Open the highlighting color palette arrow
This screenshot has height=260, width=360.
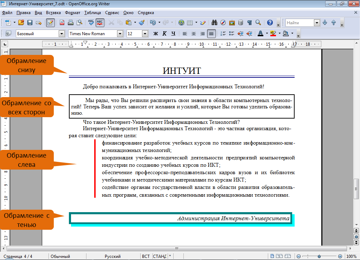pos(279,33)
